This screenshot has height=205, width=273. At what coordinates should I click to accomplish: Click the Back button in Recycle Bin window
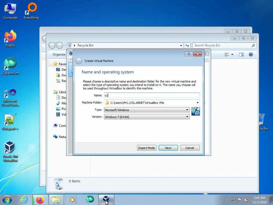point(52,45)
